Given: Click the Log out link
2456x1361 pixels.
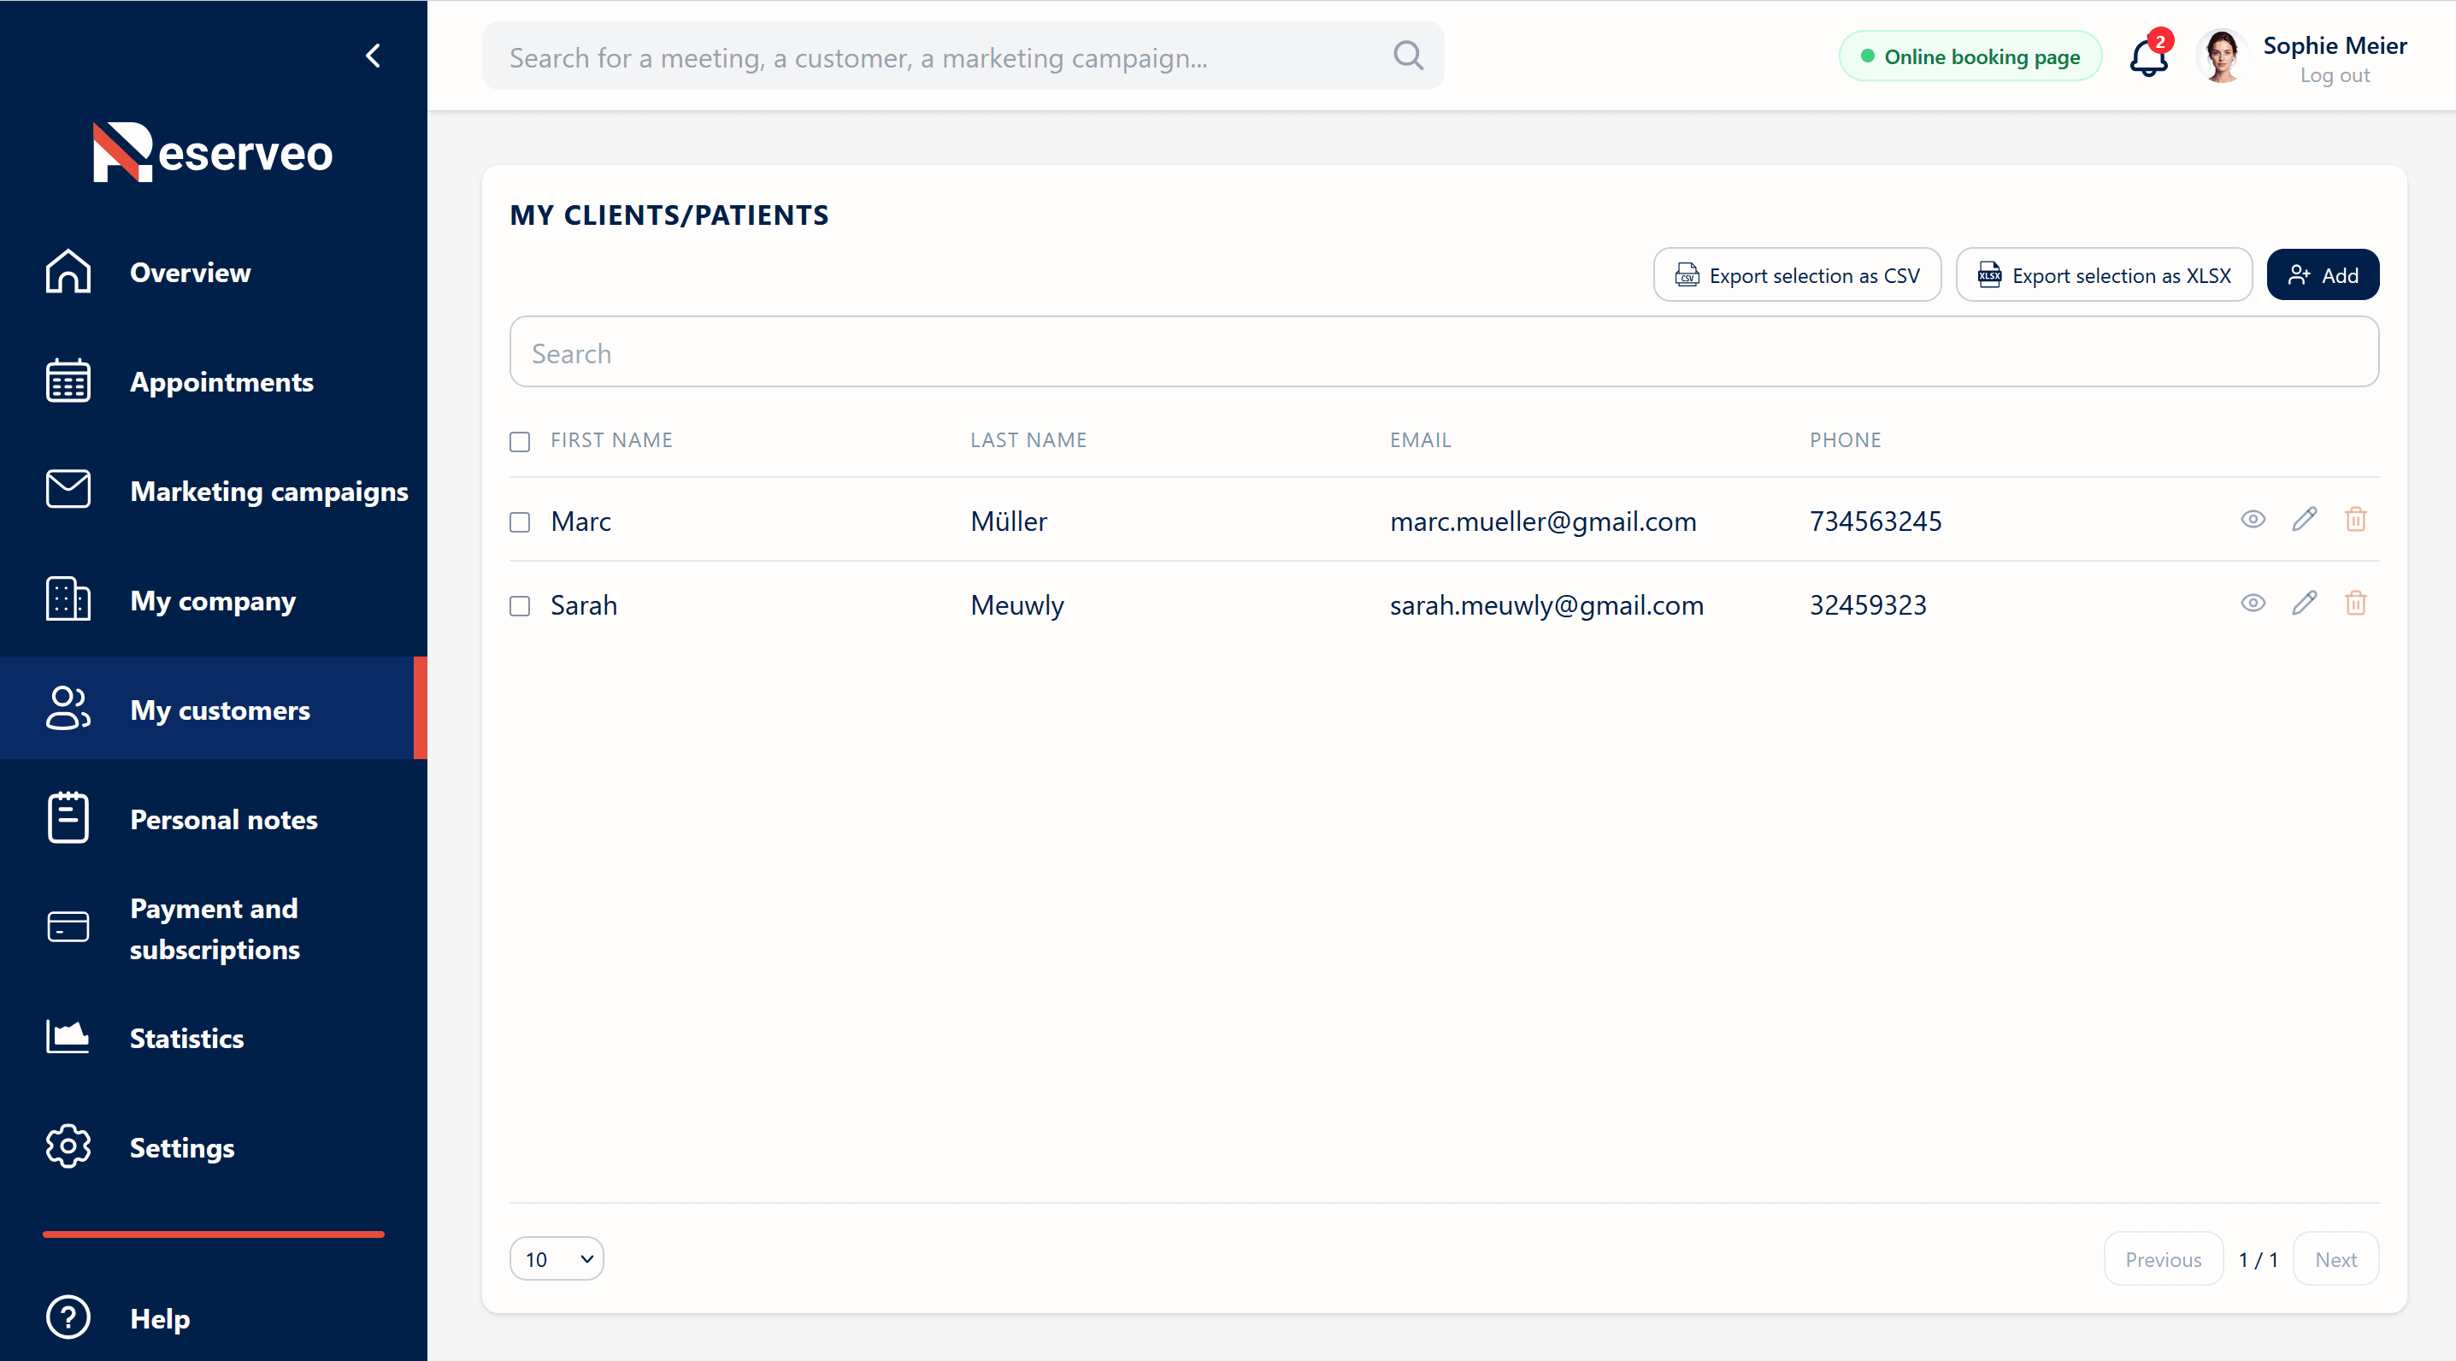Looking at the screenshot, I should (x=2334, y=75).
